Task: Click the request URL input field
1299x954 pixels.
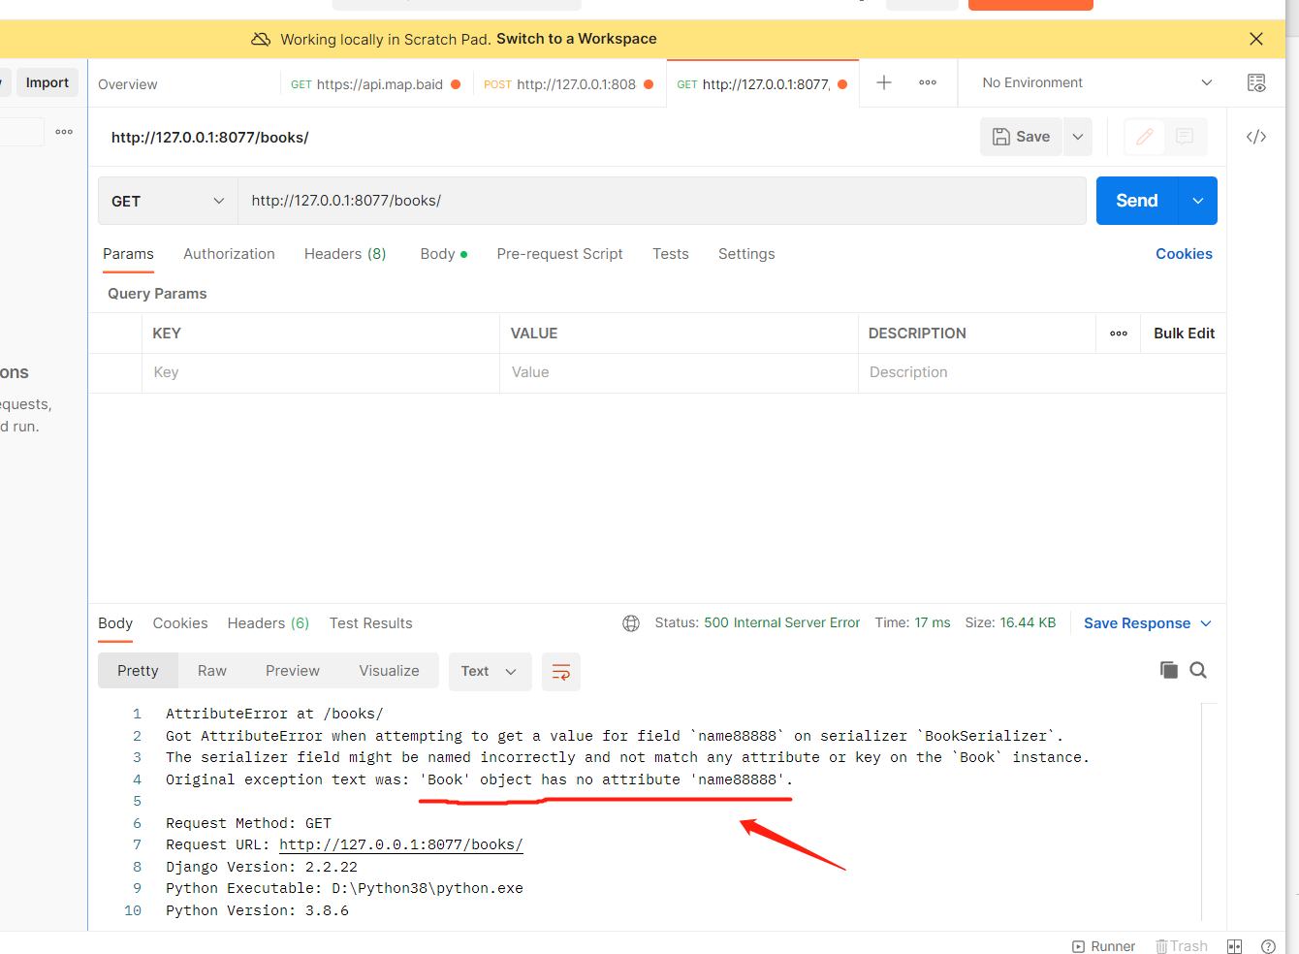Action: pos(662,201)
